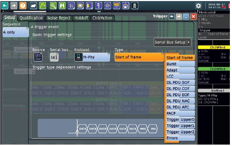The height and width of the screenshot is (146, 232).
Task: Click the open folder icon
Action: pyautogui.click(x=33, y=6)
